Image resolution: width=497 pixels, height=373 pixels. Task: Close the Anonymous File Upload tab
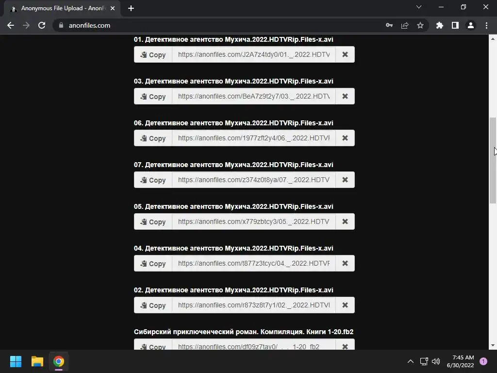[x=113, y=8]
